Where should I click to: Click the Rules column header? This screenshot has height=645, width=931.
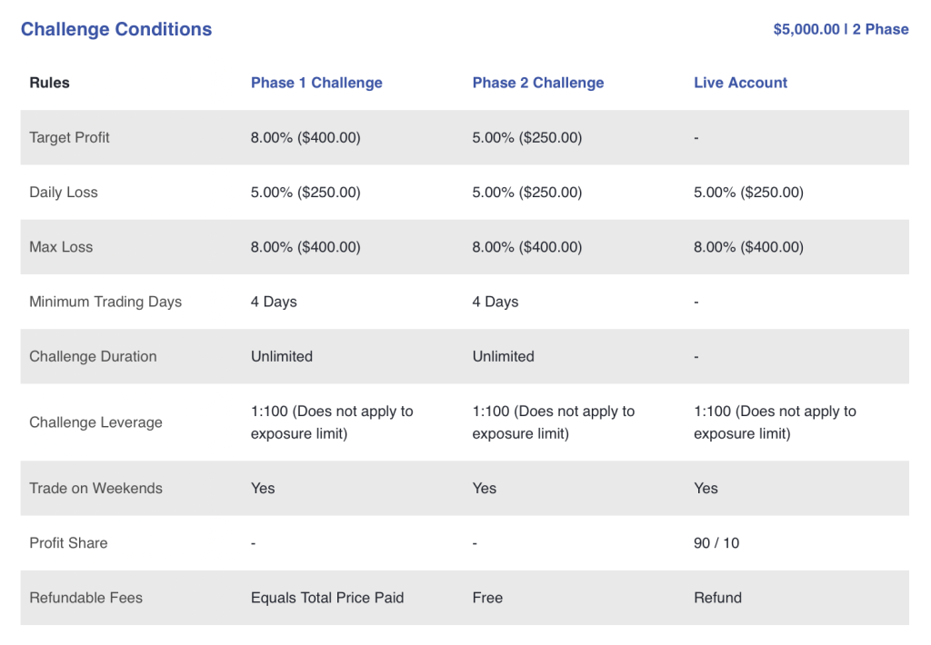[49, 83]
